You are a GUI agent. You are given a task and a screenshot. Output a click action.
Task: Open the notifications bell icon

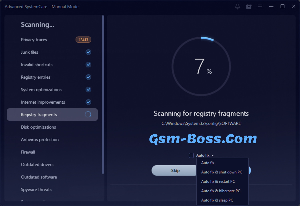click(237, 6)
